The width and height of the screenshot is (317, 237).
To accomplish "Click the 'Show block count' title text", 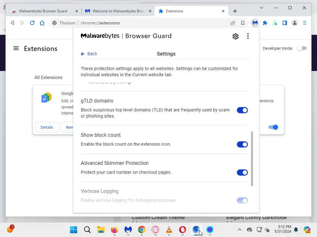I will (x=101, y=135).
